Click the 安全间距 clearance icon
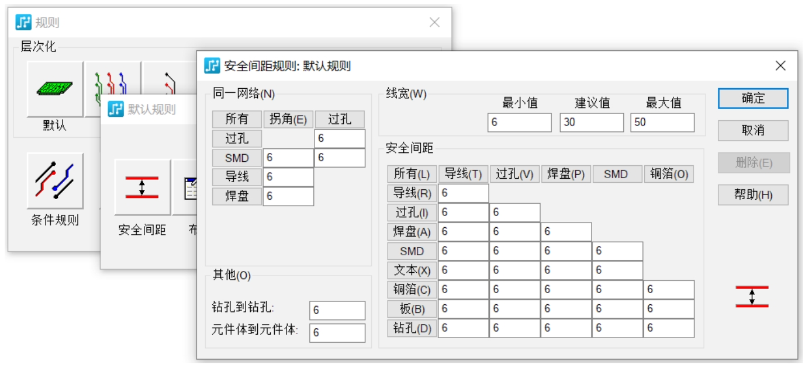This screenshot has height=365, width=805. (142, 187)
